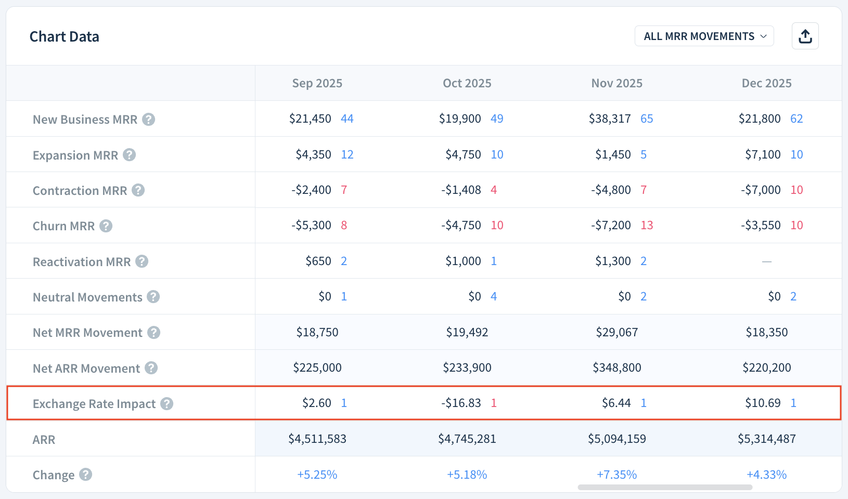Click the Net ARR Movement help icon
The height and width of the screenshot is (499, 848).
pyautogui.click(x=151, y=367)
